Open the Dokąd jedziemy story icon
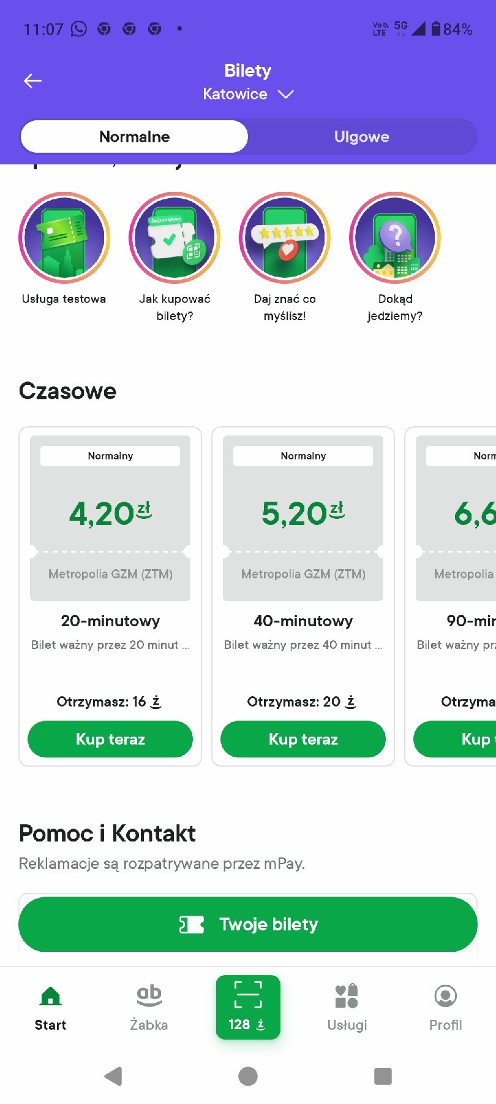 click(395, 238)
